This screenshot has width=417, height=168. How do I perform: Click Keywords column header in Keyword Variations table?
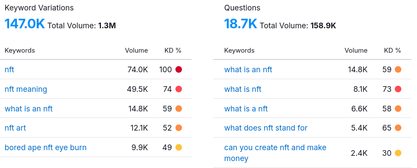[x=20, y=50]
